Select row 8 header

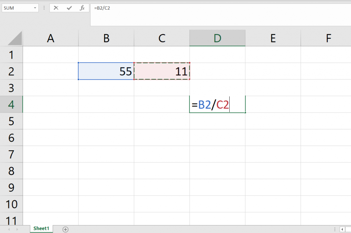[11, 171]
